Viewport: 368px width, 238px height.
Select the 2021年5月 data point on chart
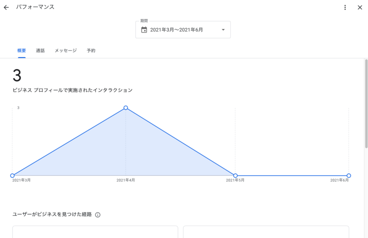coord(236,176)
